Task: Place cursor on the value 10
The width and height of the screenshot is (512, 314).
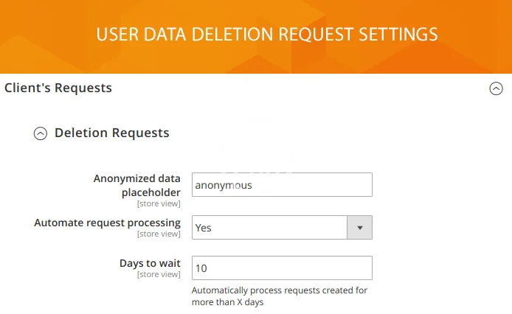Action: [x=201, y=268]
